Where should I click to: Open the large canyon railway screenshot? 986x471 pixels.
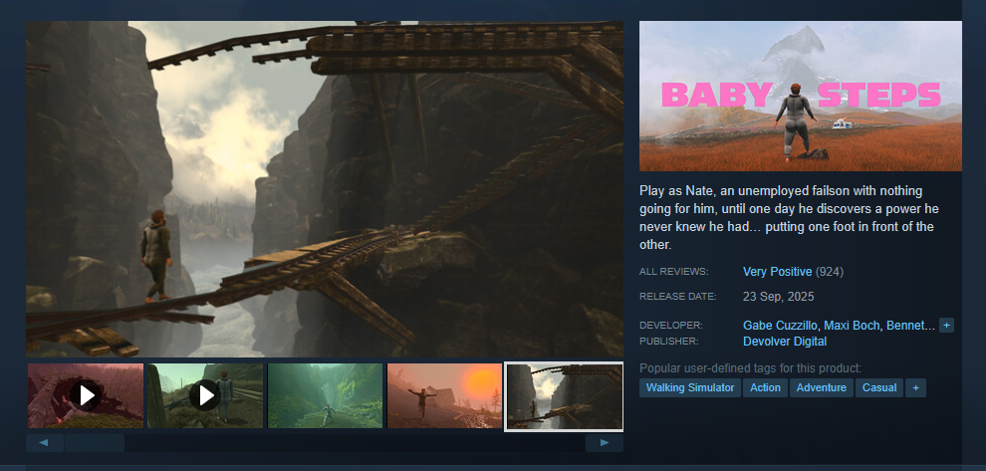click(325, 189)
